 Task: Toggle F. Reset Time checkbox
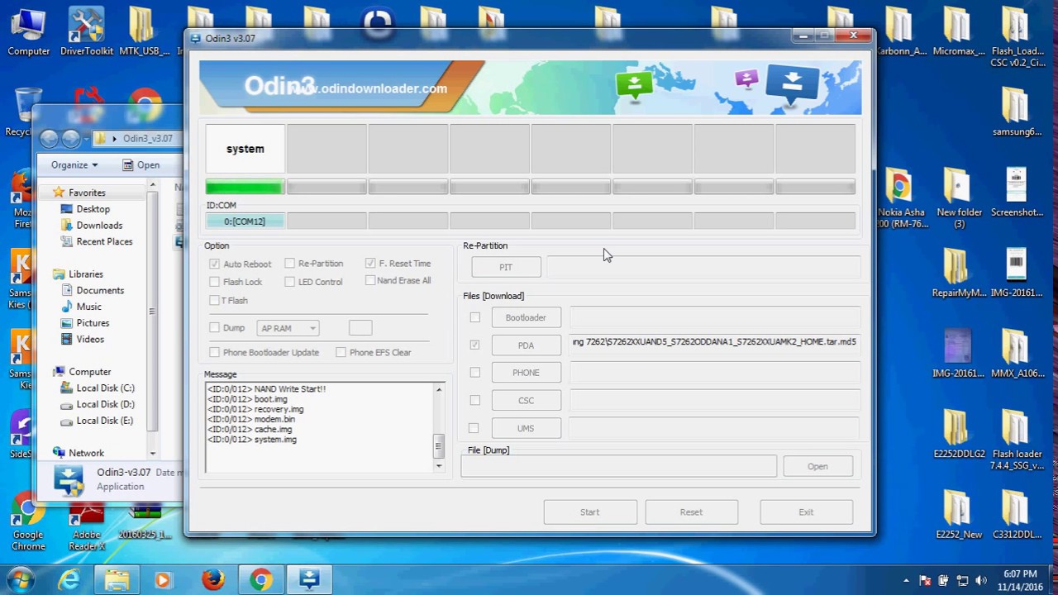[370, 264]
